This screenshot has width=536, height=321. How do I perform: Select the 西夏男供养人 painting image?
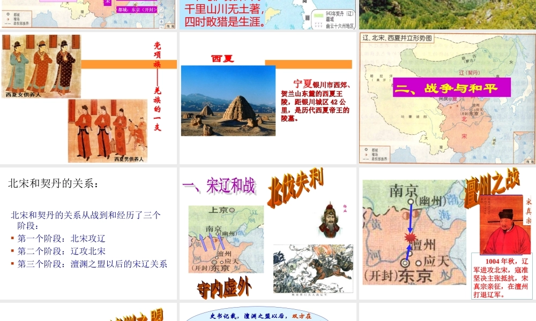pyautogui.click(x=107, y=130)
